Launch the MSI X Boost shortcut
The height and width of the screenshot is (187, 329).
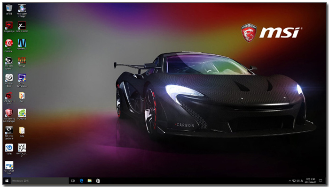pyautogui.click(x=22, y=27)
